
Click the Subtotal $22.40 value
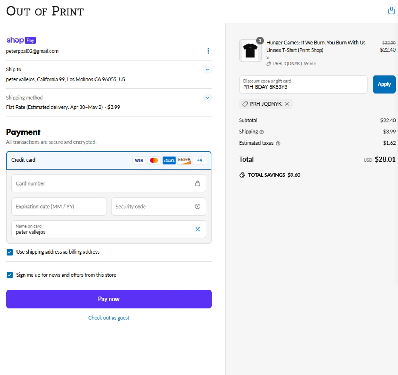tap(388, 120)
